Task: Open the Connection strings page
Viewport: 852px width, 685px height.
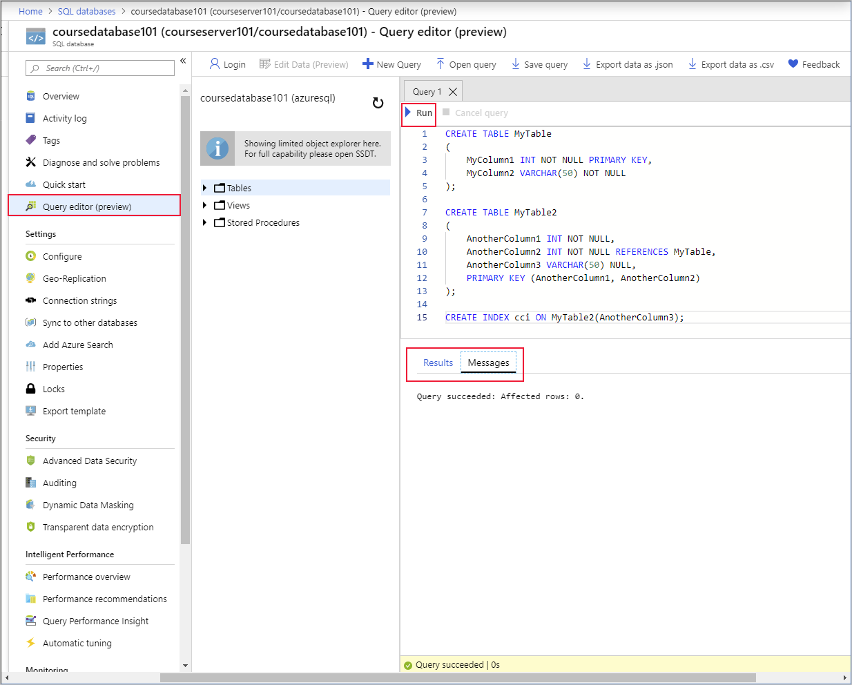Action: 78,300
